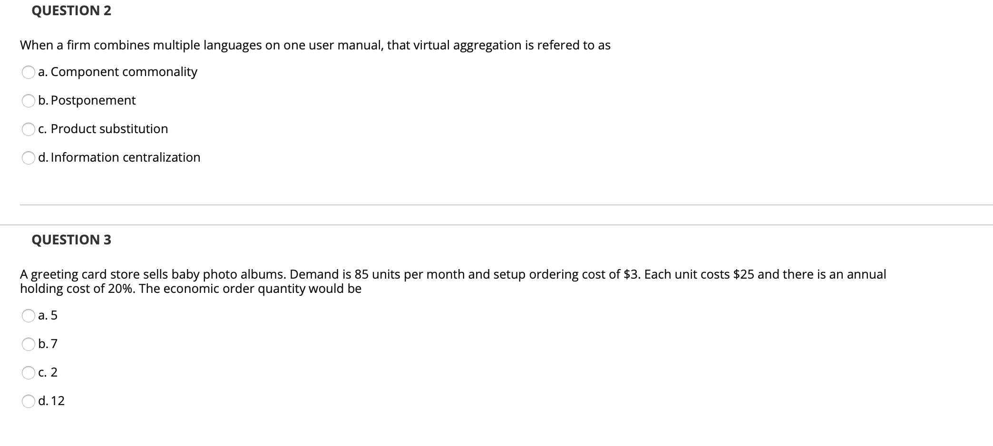Screen dimensions: 993x446
Task: Click the QUESTION 3 heading
Action: click(x=71, y=240)
